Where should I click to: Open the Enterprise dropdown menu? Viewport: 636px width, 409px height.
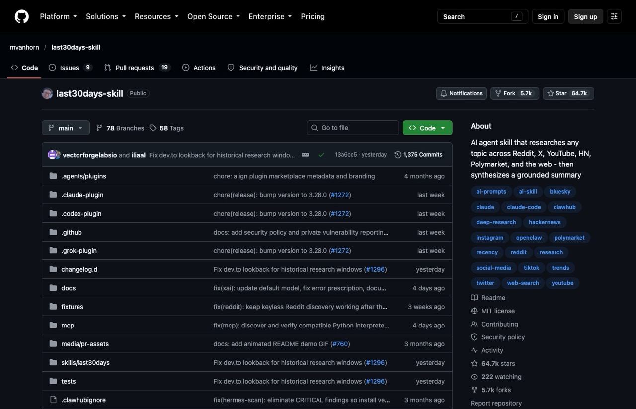click(270, 16)
